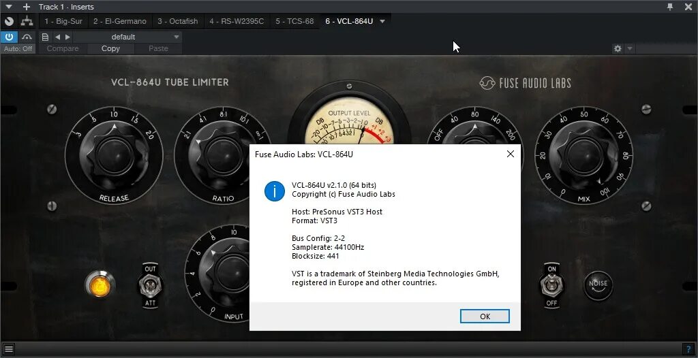Add a new insert with plus icon
The height and width of the screenshot is (358, 698).
pyautogui.click(x=27, y=7)
